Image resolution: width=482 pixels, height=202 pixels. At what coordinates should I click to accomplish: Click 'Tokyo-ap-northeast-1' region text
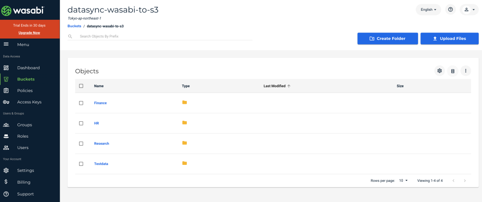[x=85, y=18]
